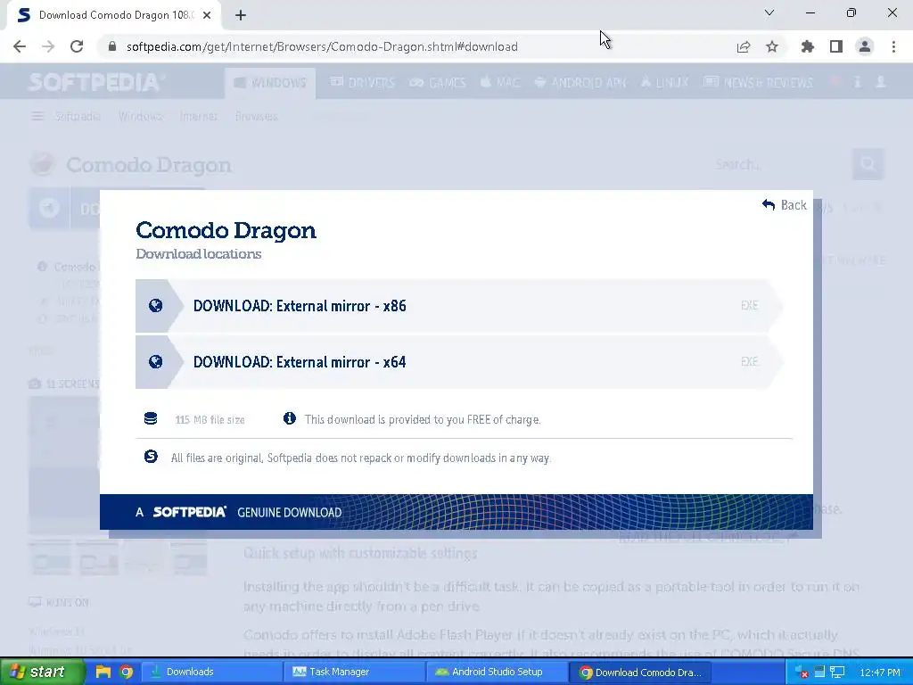Image resolution: width=913 pixels, height=685 pixels.
Task: Open hamburger menu in breadcrumb bar
Action: 37,117
